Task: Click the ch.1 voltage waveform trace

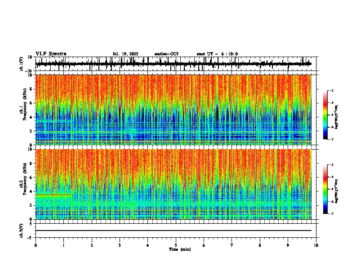Action: click(174, 64)
